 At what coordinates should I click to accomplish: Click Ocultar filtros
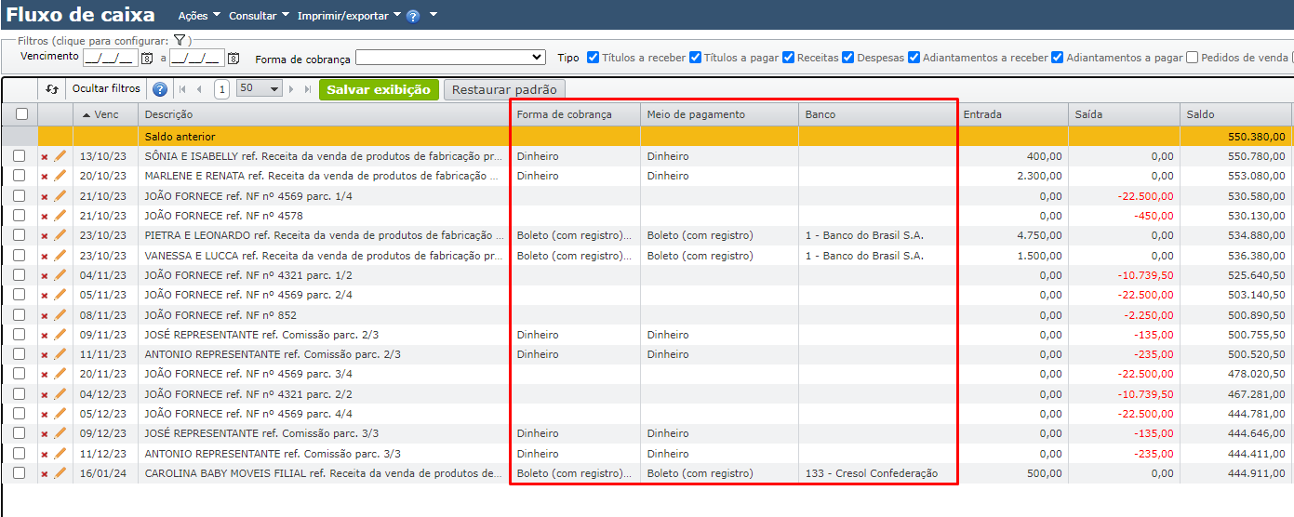(106, 89)
